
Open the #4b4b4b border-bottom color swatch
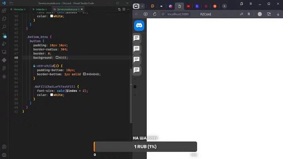pos(84,74)
